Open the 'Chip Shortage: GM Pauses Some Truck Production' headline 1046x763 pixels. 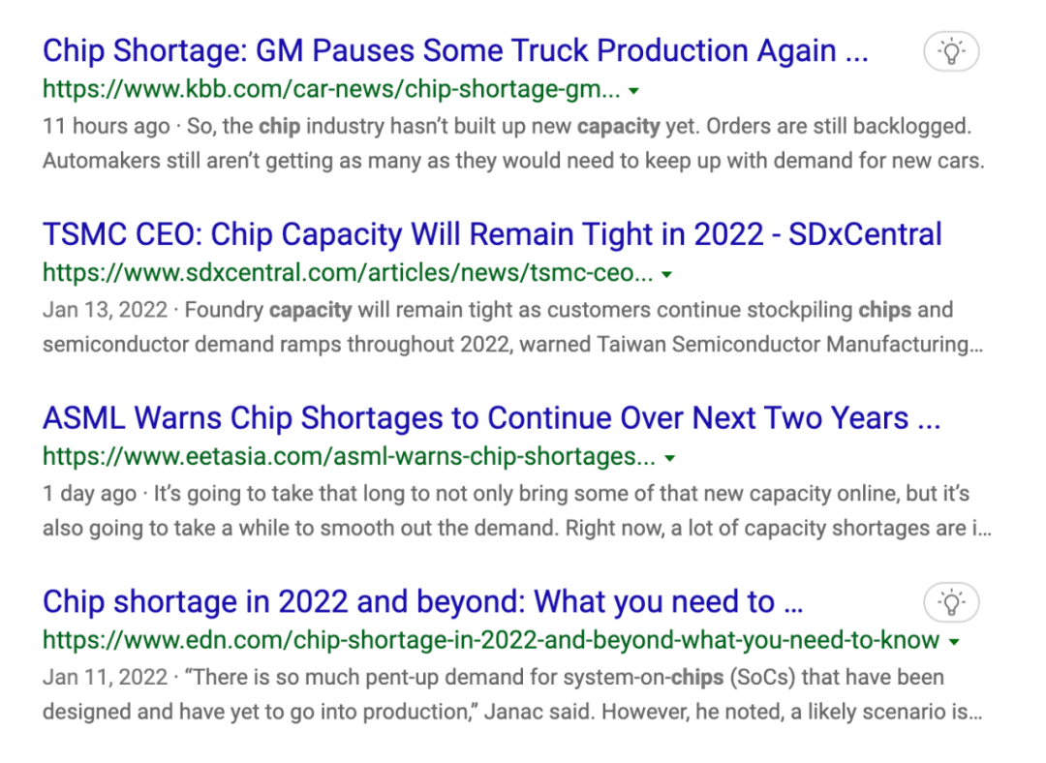[x=455, y=50]
